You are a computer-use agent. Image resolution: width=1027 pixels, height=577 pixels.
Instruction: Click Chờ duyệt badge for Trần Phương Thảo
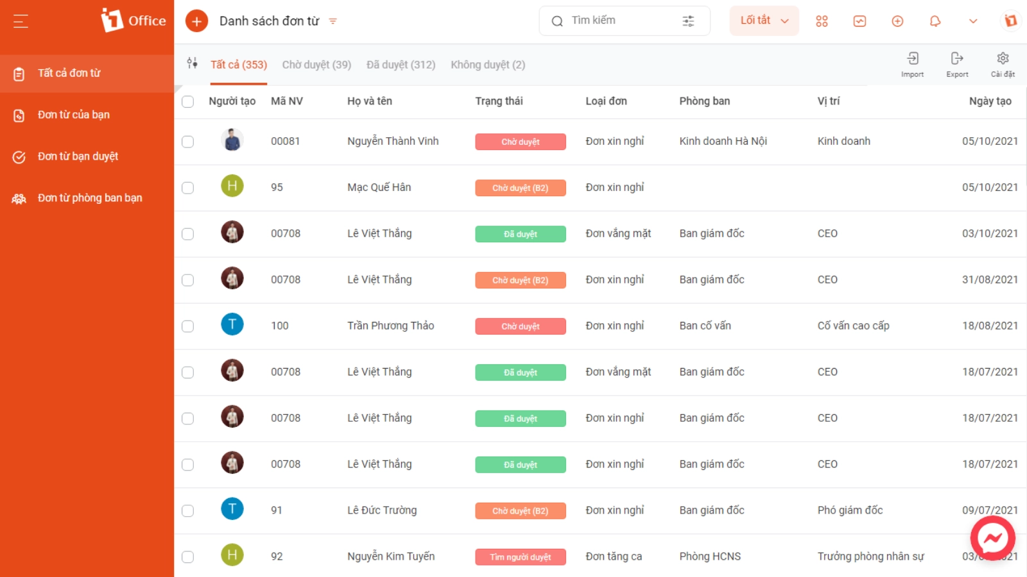click(521, 326)
